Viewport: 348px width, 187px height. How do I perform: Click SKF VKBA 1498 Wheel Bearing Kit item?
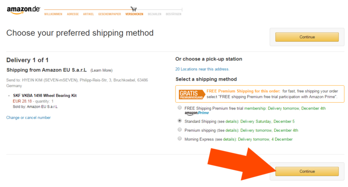pyautogui.click(x=45, y=96)
